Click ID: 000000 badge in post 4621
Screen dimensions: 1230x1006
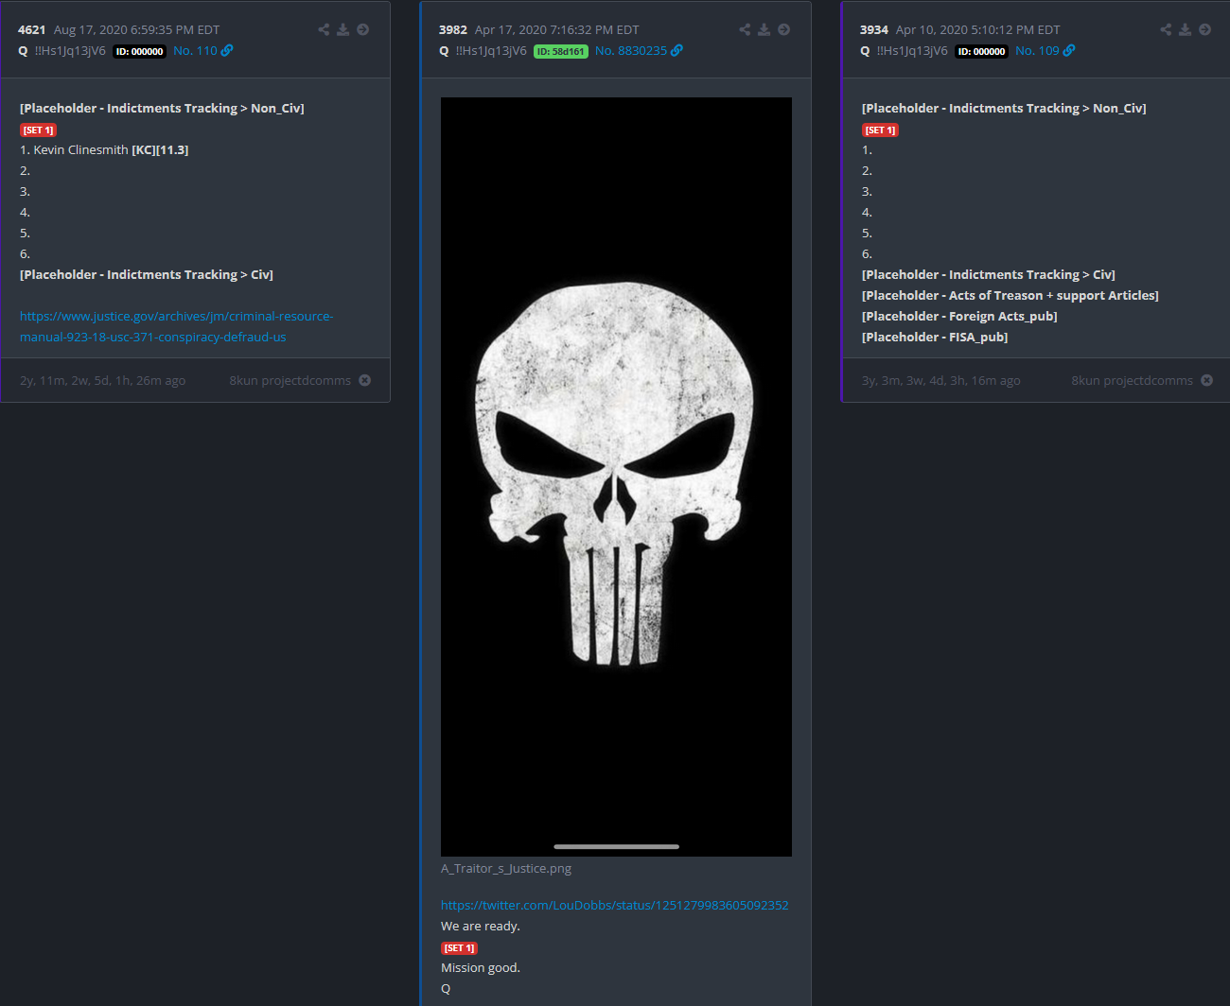pos(140,51)
